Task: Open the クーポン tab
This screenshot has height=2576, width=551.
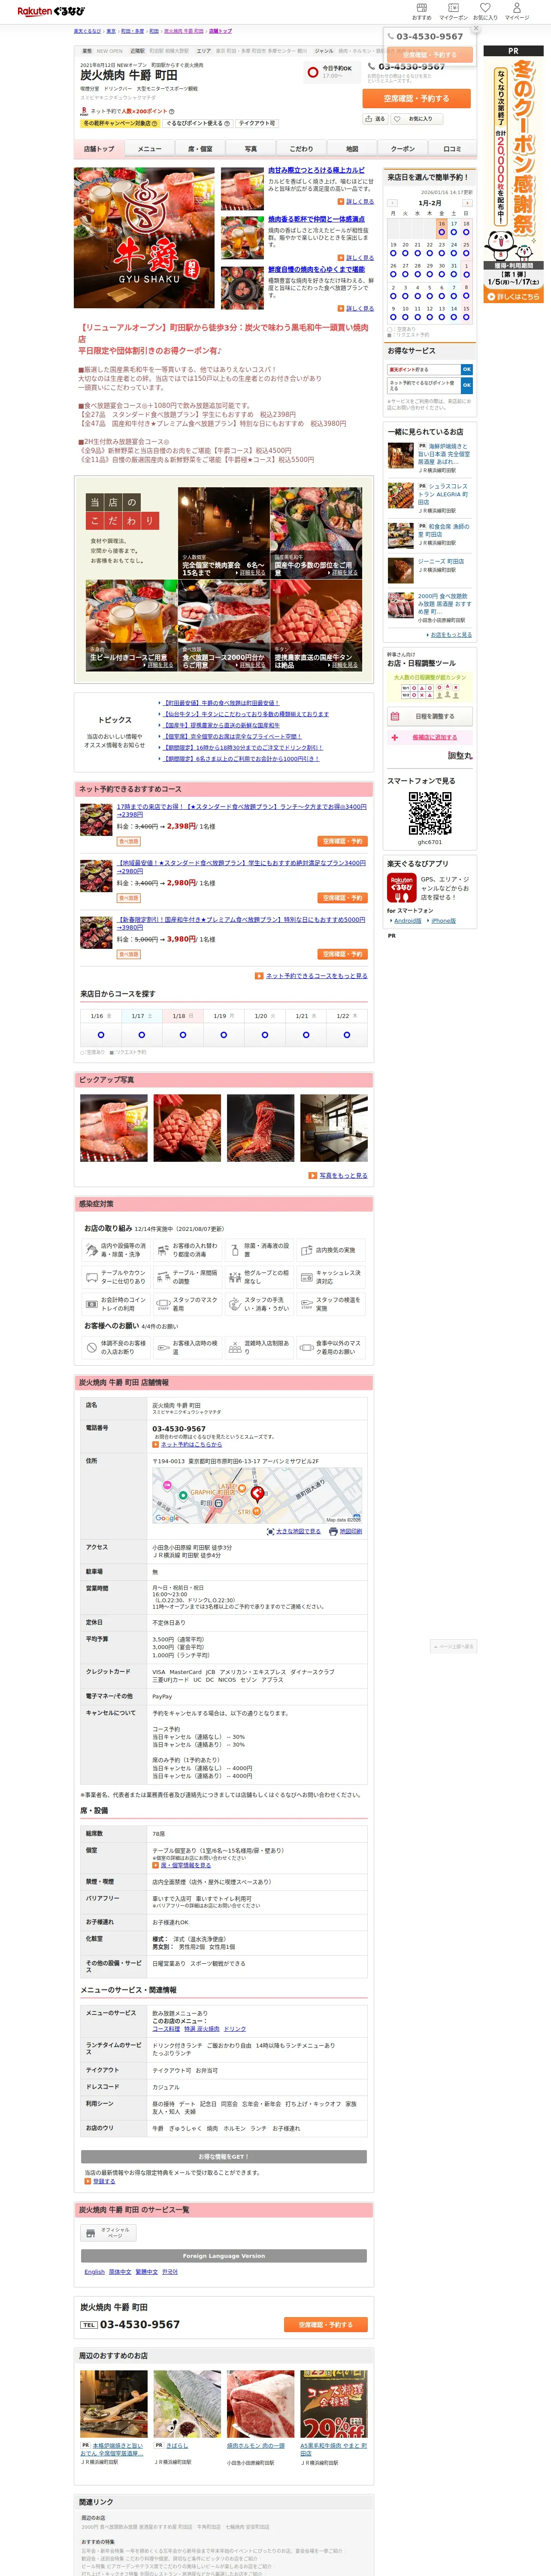Action: coord(402,149)
